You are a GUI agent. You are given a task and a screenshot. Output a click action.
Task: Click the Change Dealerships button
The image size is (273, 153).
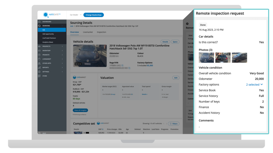point(94,15)
